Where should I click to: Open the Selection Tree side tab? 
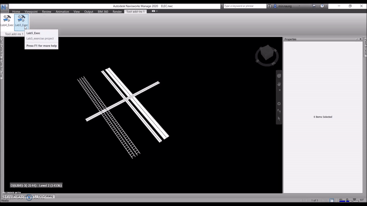pyautogui.click(x=2, y=69)
